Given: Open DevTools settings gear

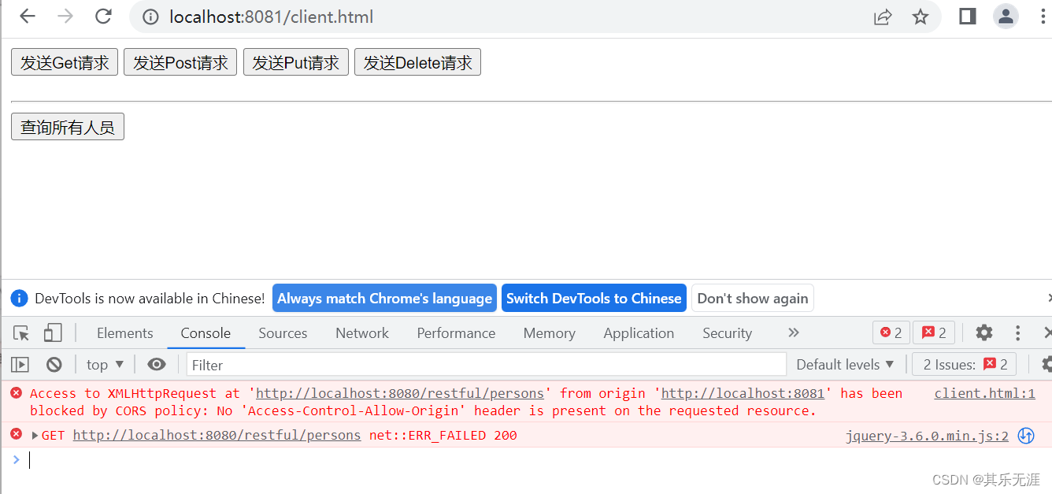Looking at the screenshot, I should pyautogui.click(x=984, y=332).
